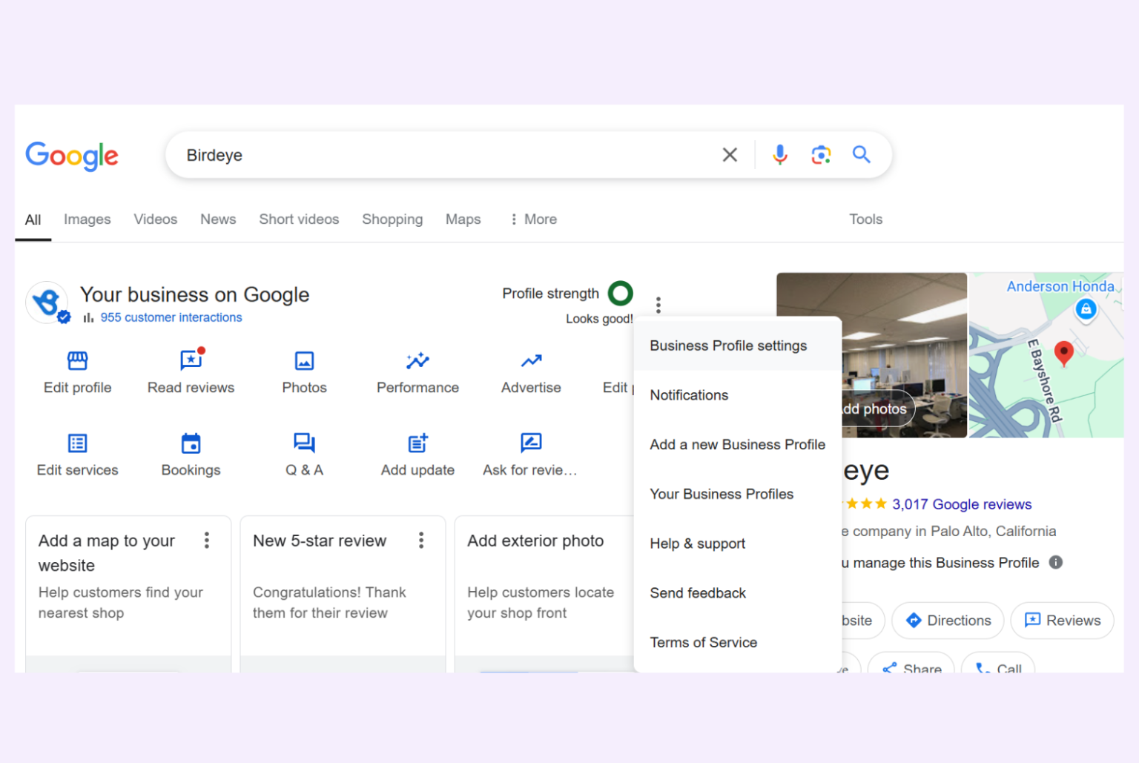Select the Advertise icon
The image size is (1139, 763).
tap(531, 361)
